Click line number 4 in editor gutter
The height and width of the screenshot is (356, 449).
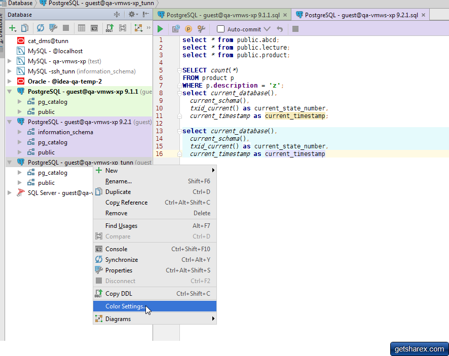coord(161,63)
